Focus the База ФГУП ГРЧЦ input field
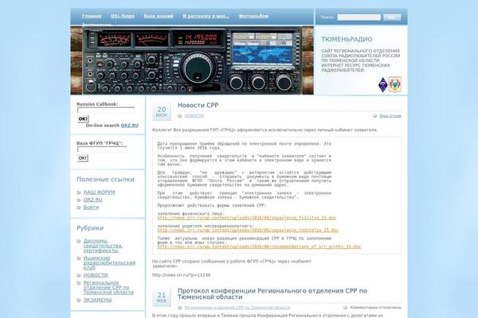Screen dimensions: 478x318 pos(102,149)
